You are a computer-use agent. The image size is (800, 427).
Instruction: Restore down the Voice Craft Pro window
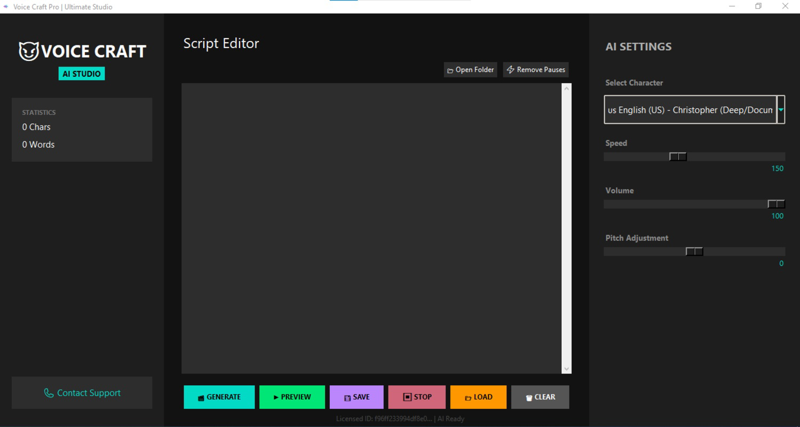click(758, 6)
